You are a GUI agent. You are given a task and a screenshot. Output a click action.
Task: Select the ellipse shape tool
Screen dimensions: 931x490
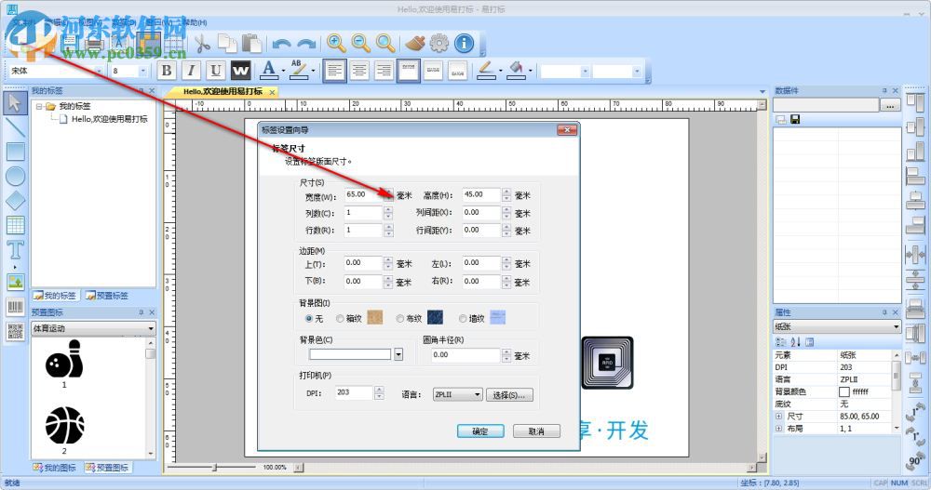click(15, 176)
